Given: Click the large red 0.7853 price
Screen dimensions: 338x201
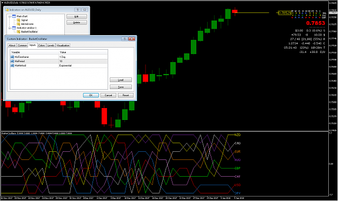Looking at the screenshot, I should coord(316,23).
